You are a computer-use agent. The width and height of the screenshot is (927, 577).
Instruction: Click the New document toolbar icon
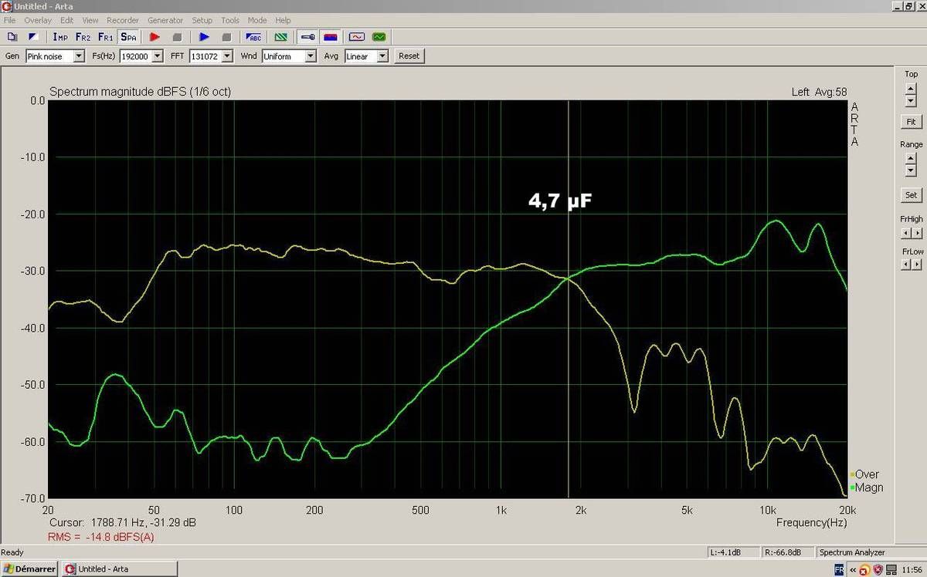pos(12,36)
